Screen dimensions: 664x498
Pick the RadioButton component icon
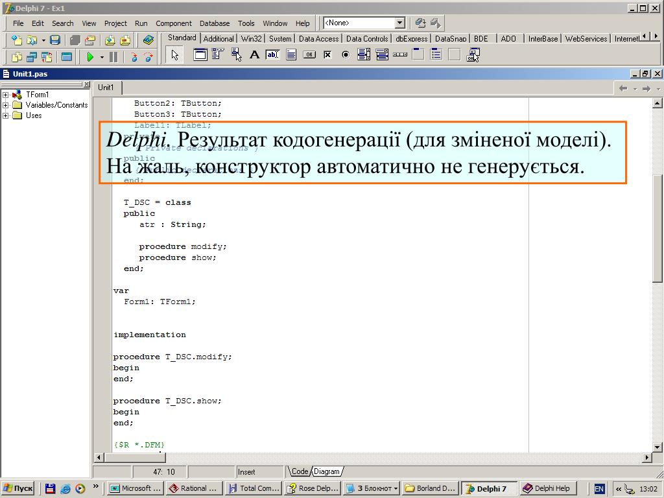click(x=346, y=54)
